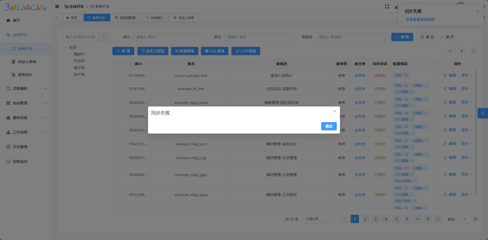Toggle fullscreen mode icon
488x240 pixels.
387,7
